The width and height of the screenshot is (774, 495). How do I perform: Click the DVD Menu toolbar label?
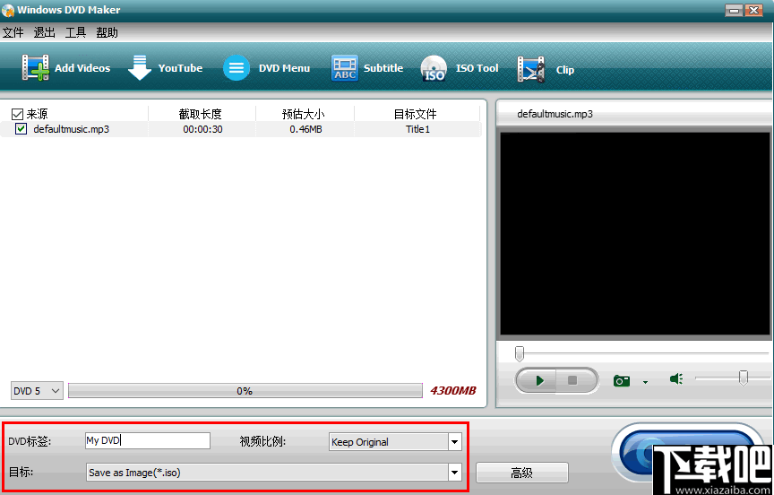[x=284, y=68]
